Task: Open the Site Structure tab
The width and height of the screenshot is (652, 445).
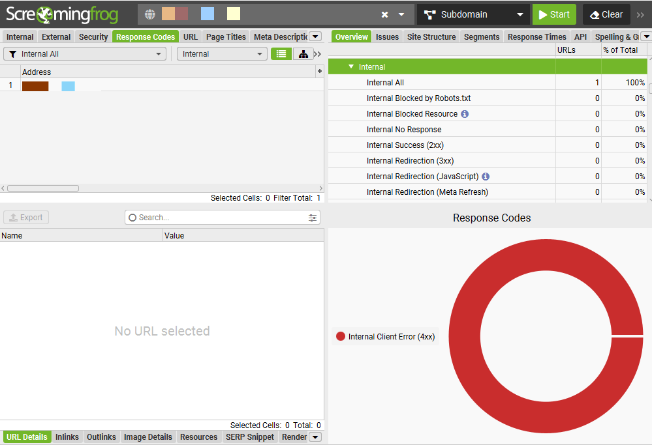Action: tap(431, 37)
